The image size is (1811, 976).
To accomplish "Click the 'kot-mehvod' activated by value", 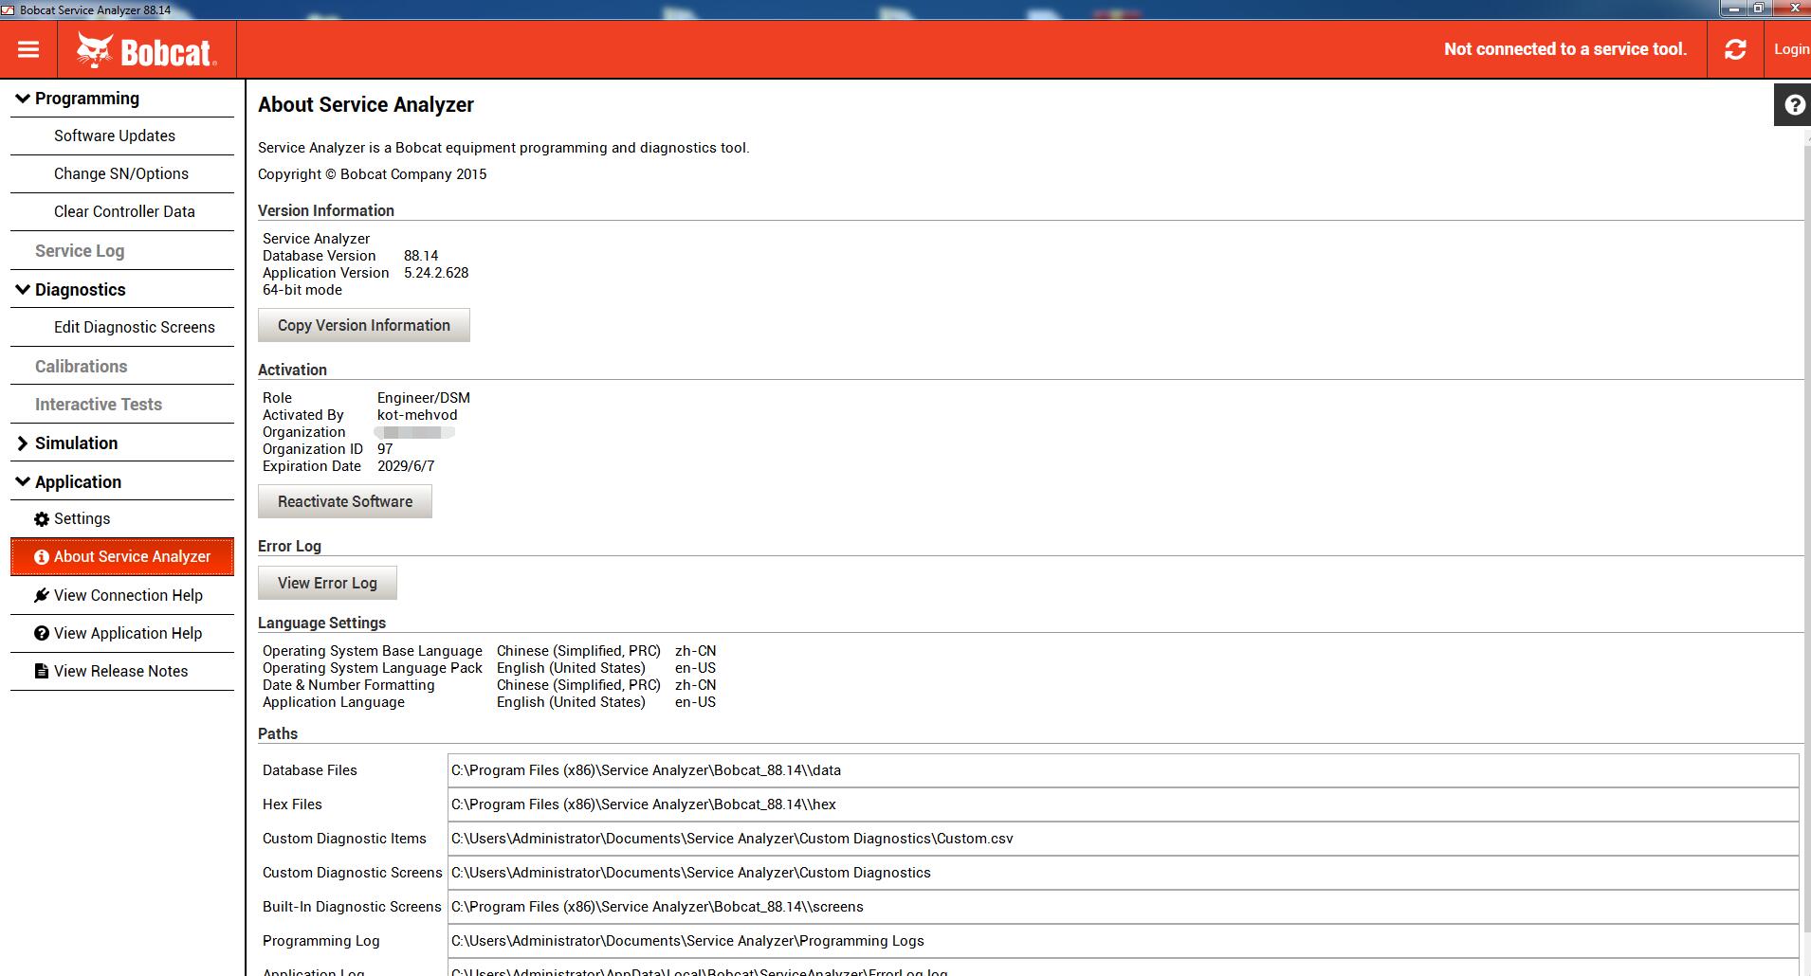I will pos(417,415).
